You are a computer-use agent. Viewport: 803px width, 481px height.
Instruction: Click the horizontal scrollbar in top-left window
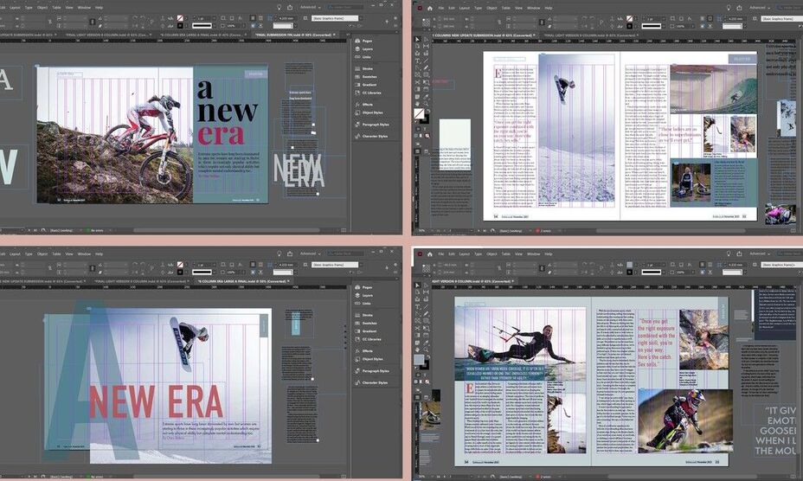[227, 230]
